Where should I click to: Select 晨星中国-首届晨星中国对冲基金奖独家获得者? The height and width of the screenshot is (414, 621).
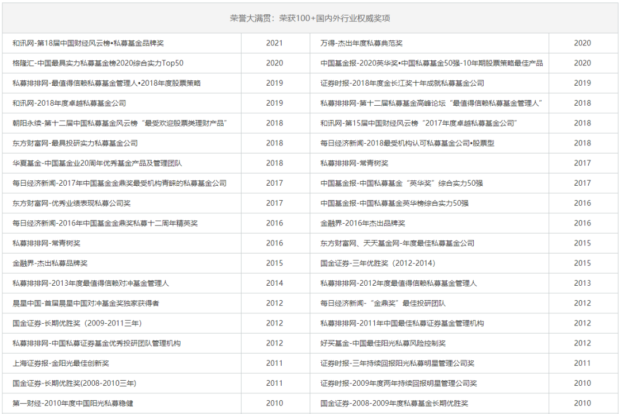tap(86, 303)
